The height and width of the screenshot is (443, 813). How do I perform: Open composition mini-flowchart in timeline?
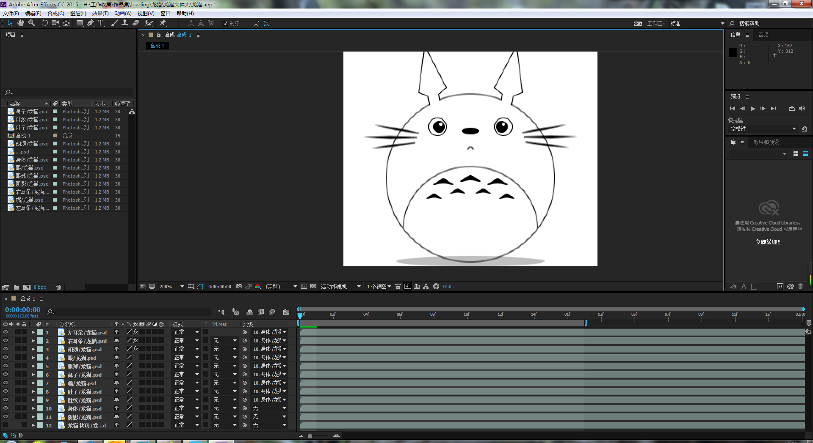[221, 312]
